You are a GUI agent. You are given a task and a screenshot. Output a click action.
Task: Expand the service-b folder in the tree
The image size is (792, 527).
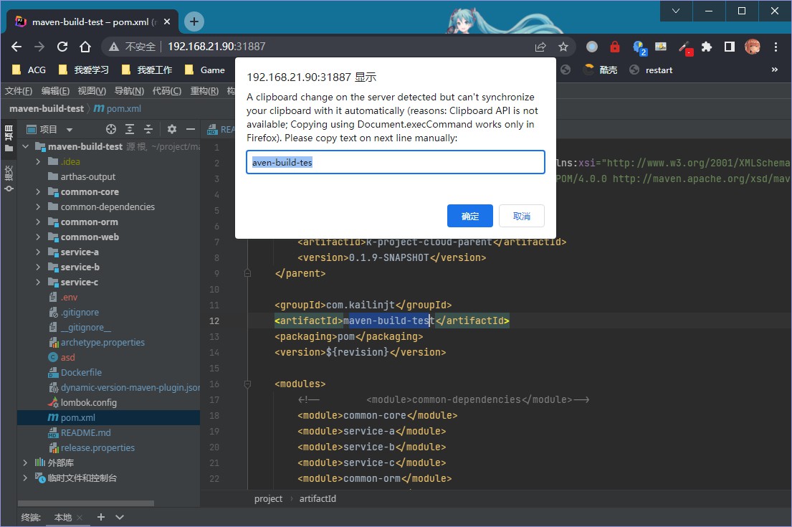pyautogui.click(x=39, y=267)
